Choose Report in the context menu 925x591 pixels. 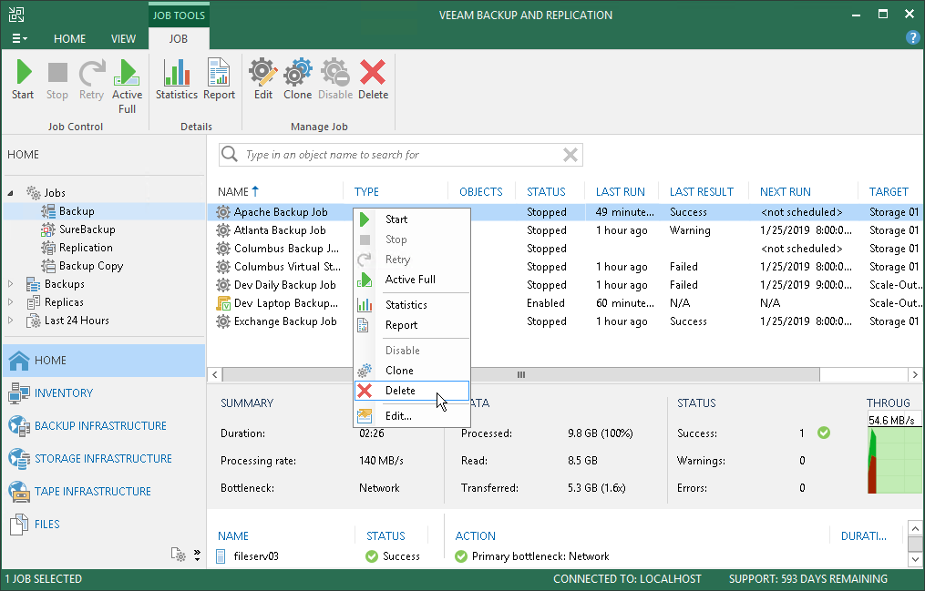[412, 325]
